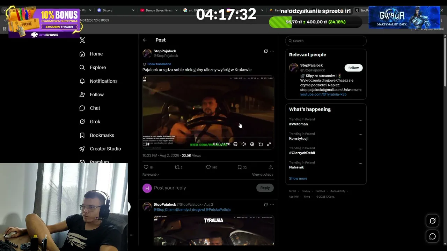Click the X logo in the sidebar
This screenshot has width=447, height=251.
(82, 40)
